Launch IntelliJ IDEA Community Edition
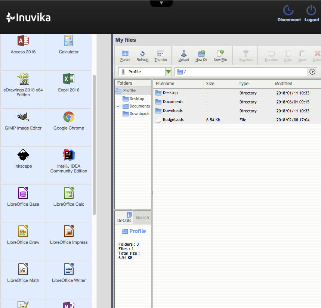Image resolution: width=321 pixels, height=308 pixels. coord(69,161)
